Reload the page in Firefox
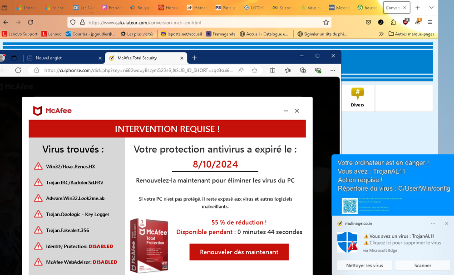This screenshot has height=275, width=454. point(30,22)
